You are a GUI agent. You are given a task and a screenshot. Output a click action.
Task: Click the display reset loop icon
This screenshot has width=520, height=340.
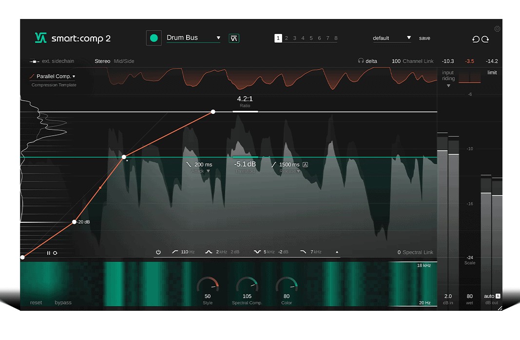coord(55,253)
